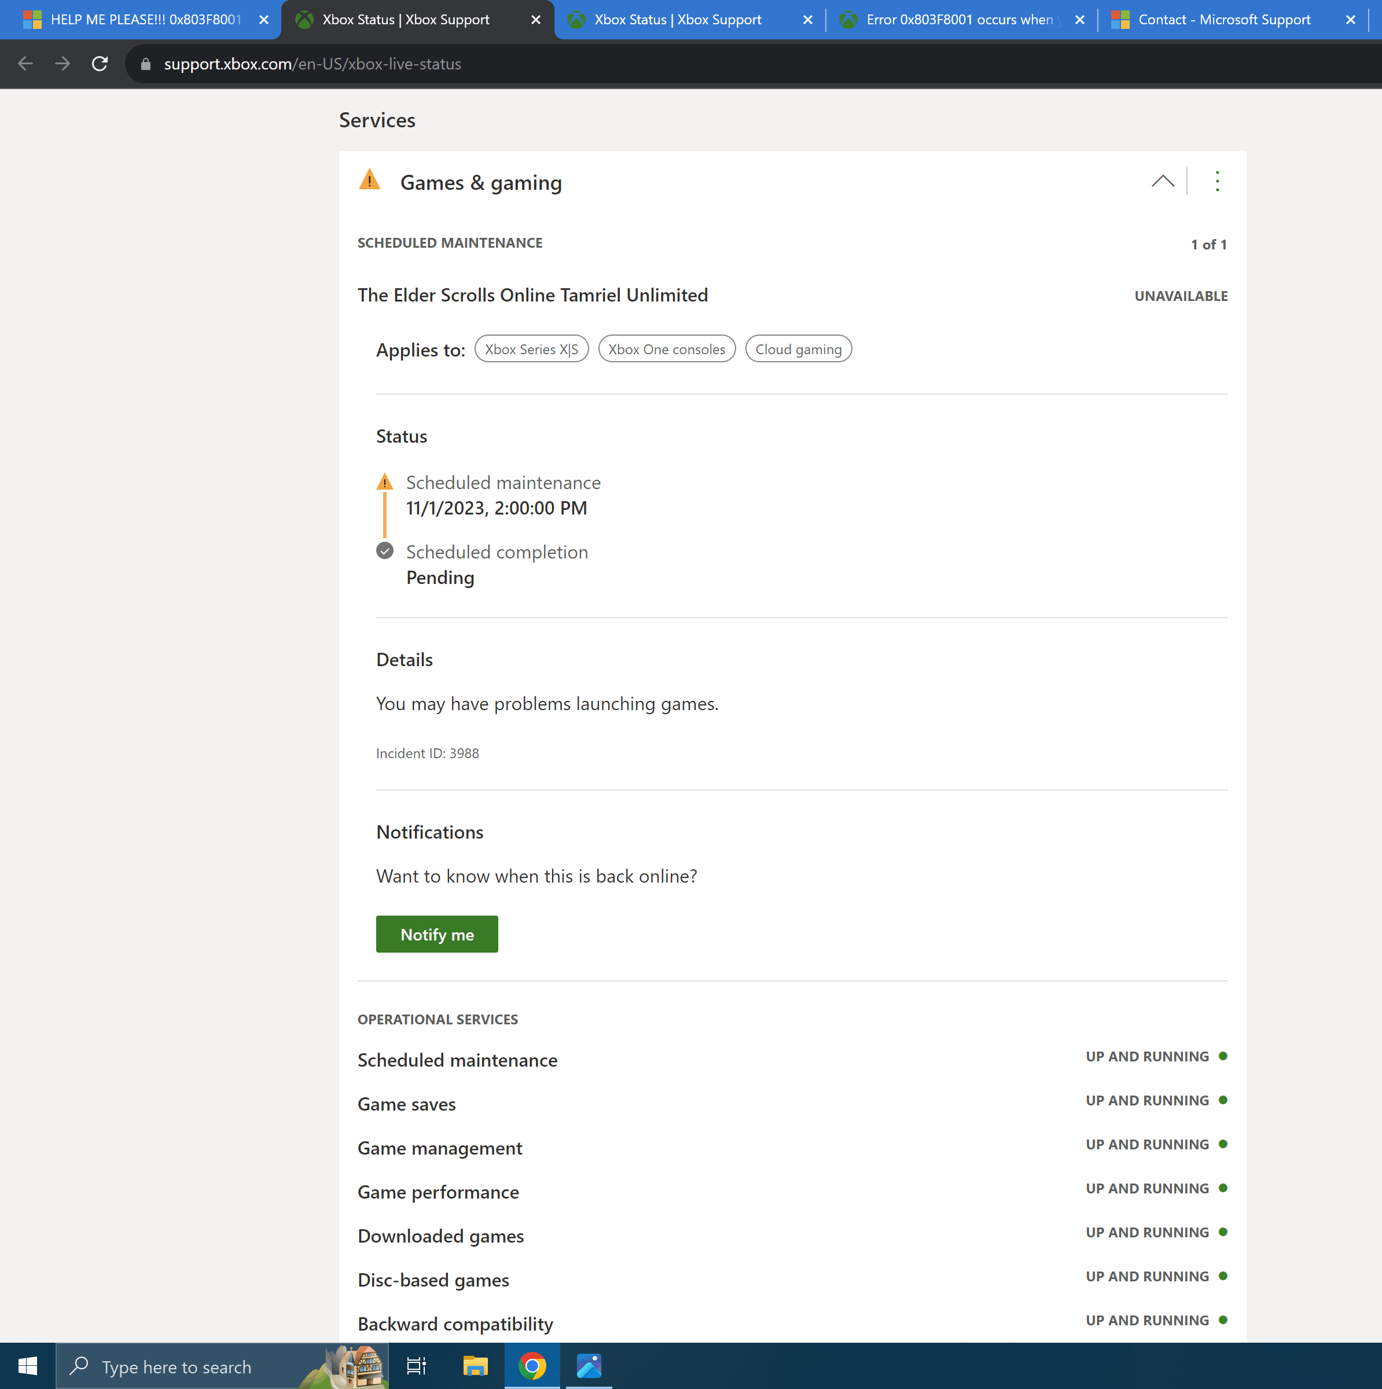Image resolution: width=1382 pixels, height=1389 pixels.
Task: Open the Photos app taskbar icon
Action: pyautogui.click(x=589, y=1366)
